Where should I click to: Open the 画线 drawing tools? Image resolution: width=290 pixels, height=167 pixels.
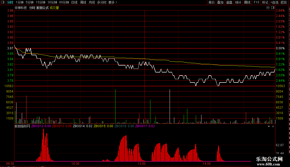pyautogui.click(x=247, y=2)
